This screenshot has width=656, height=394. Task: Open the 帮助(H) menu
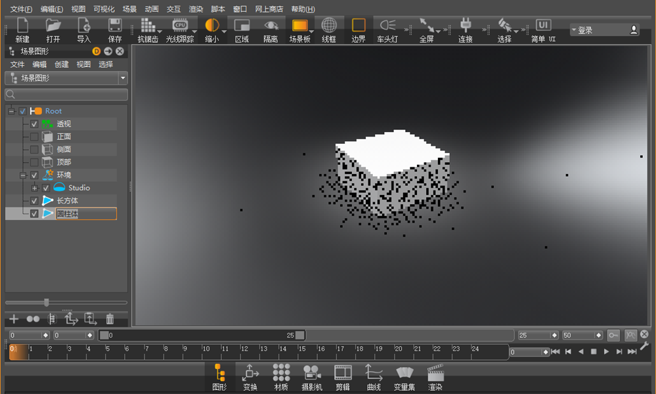pos(303,9)
